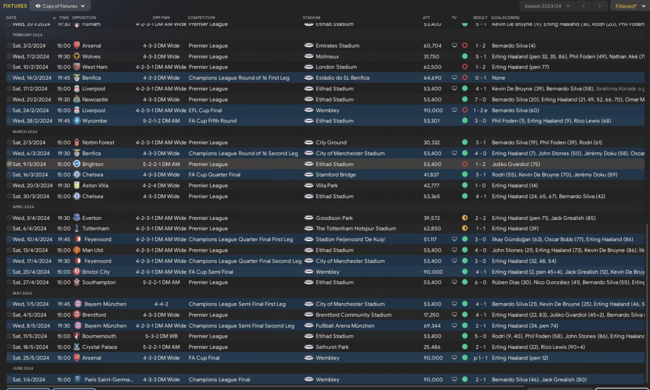Screen dimensions: 650x390
Task: Open the Copy of Fixtures view dropdown
Action: pyautogui.click(x=60, y=6)
